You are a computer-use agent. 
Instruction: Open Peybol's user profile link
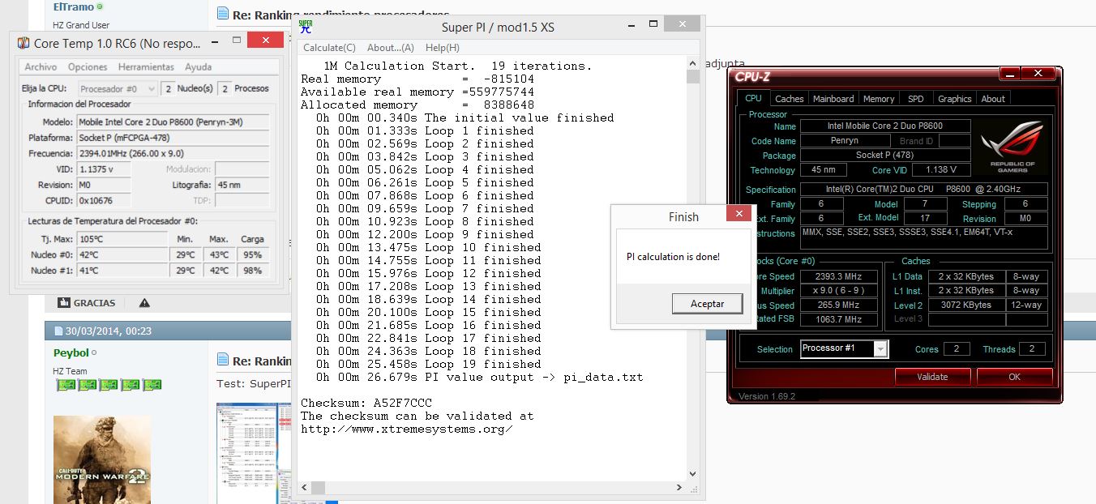[71, 353]
